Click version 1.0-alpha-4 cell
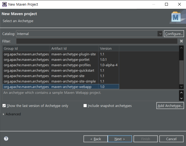The image size is (186, 146). click(109, 65)
